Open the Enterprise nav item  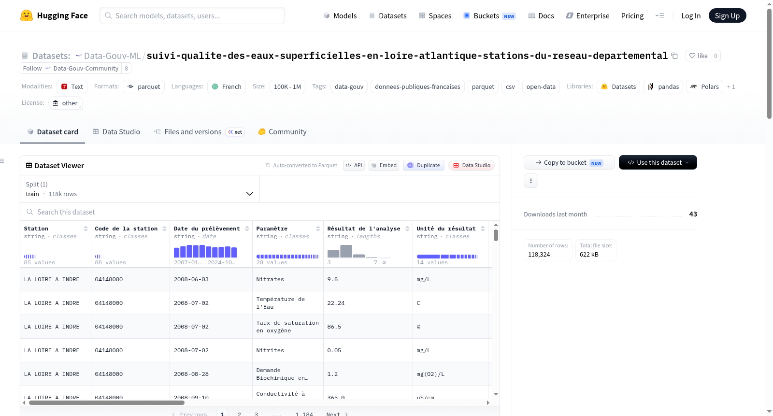click(587, 15)
